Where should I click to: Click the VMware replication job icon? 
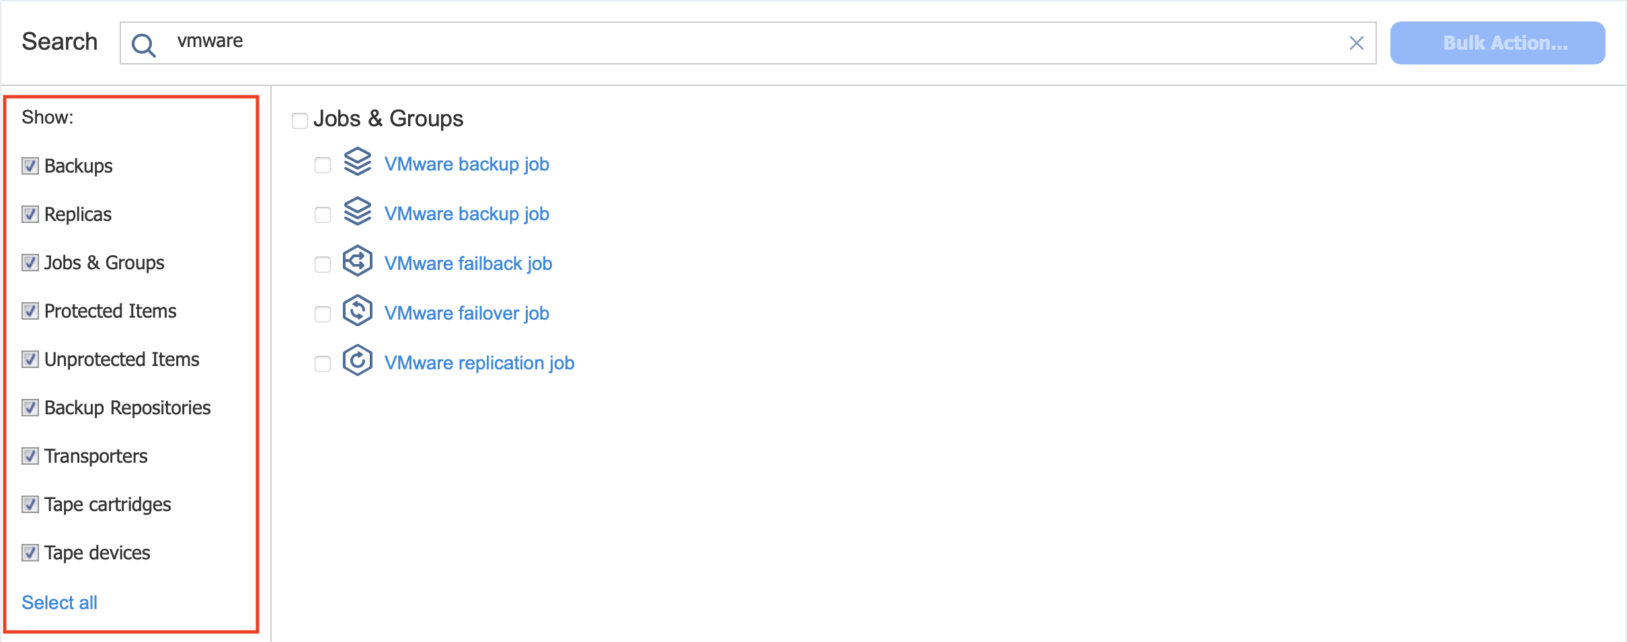[x=357, y=360]
